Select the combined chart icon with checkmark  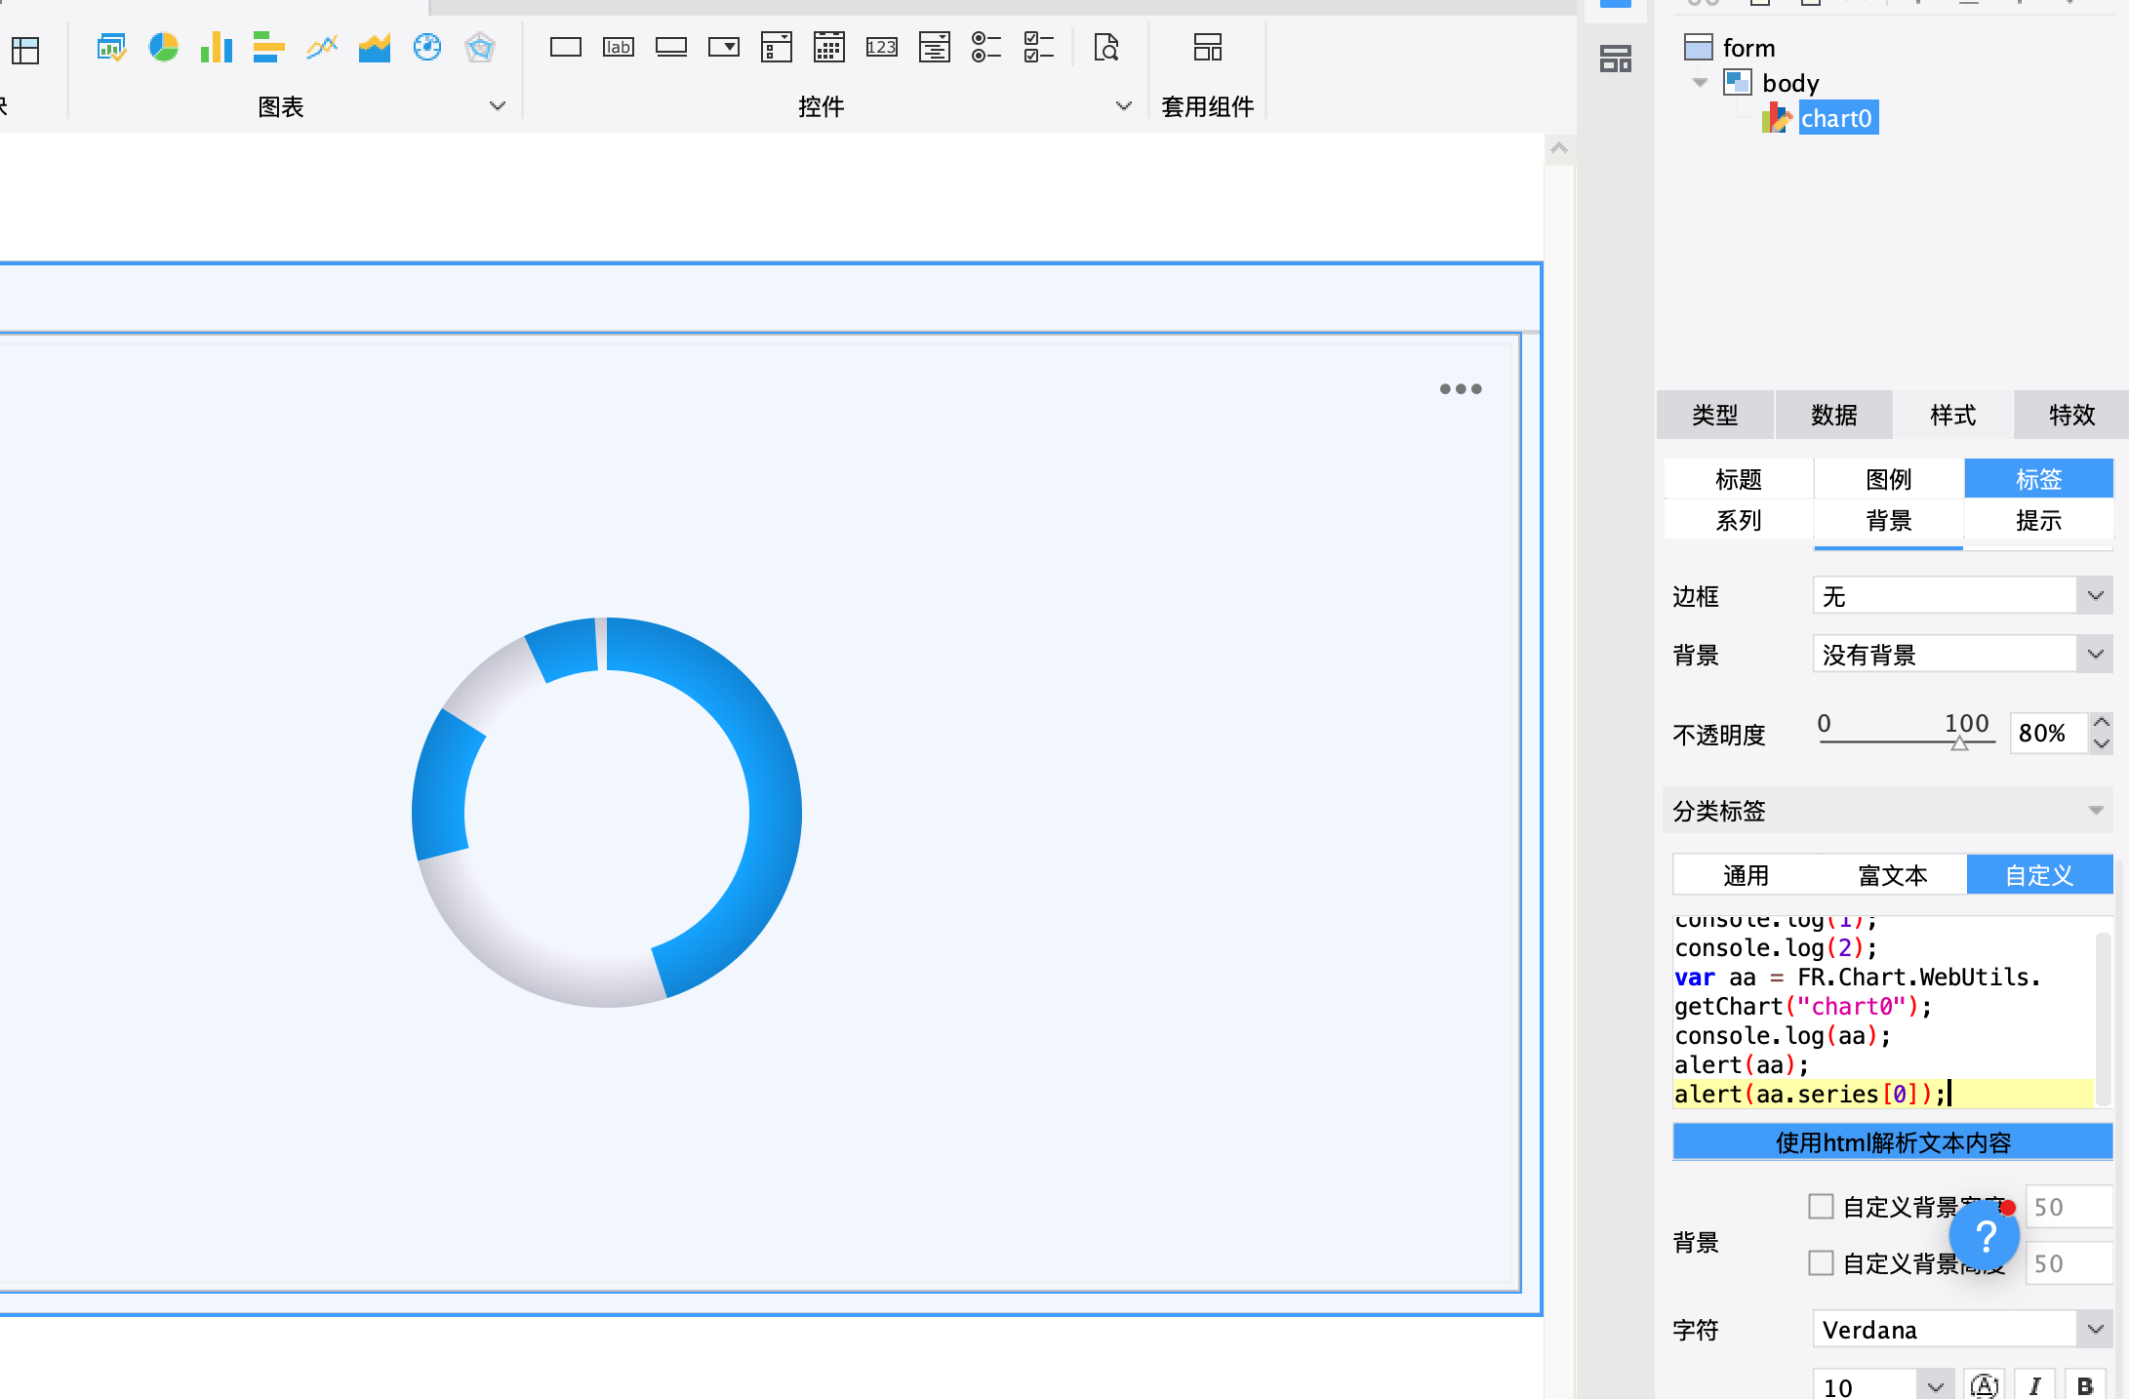point(111,47)
